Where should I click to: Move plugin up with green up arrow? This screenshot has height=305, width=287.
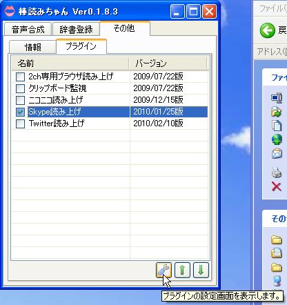(x=182, y=270)
